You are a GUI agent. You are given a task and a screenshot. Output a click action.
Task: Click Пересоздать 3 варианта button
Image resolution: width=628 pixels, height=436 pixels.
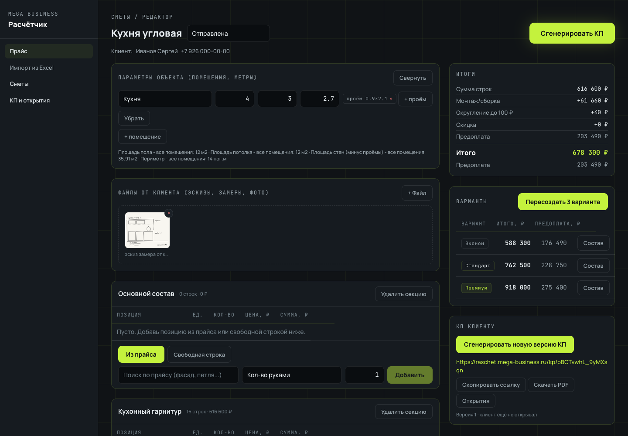[x=563, y=202]
